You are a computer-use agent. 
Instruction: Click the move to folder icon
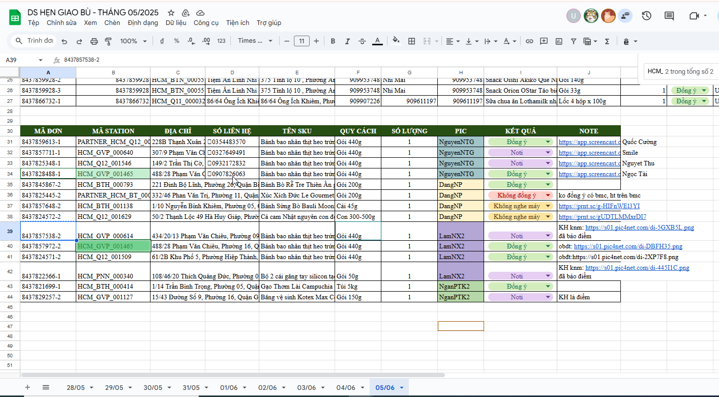(x=186, y=13)
